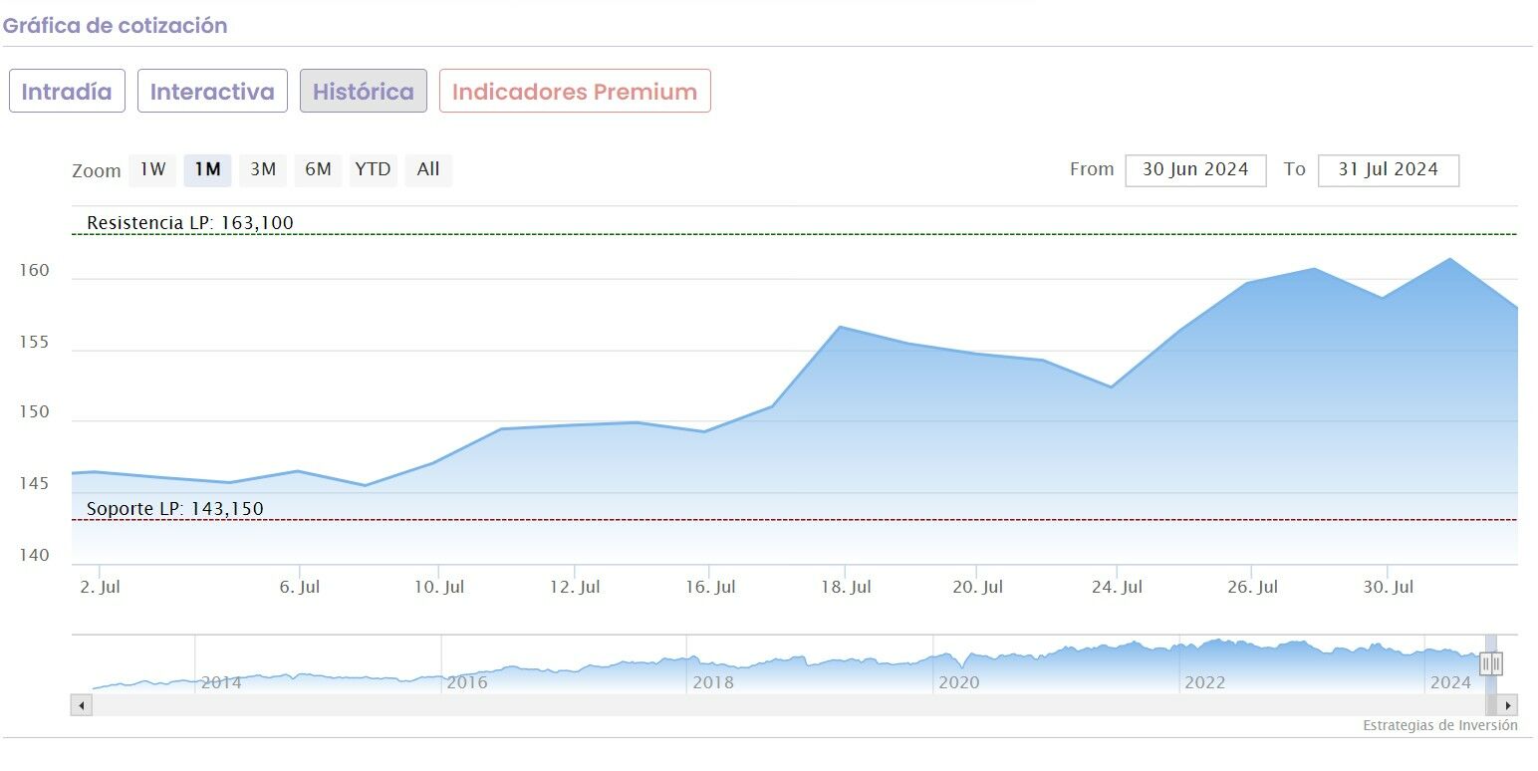Select the 1M zoom range
Viewport: 1538px width, 771px height.
click(x=207, y=169)
